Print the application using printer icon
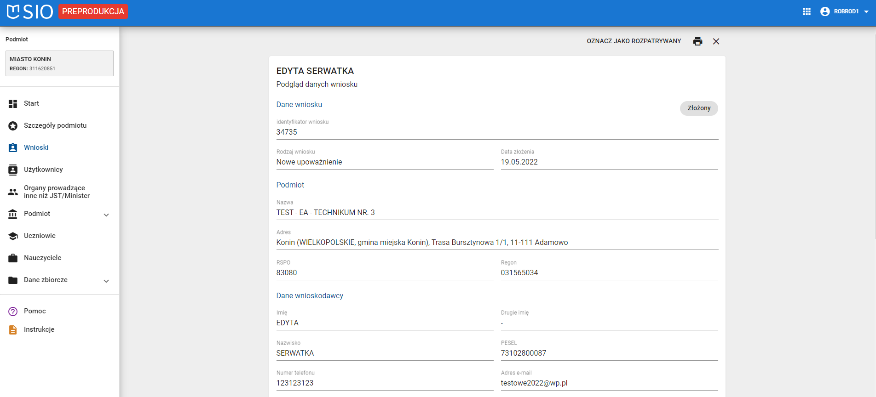 pos(697,41)
